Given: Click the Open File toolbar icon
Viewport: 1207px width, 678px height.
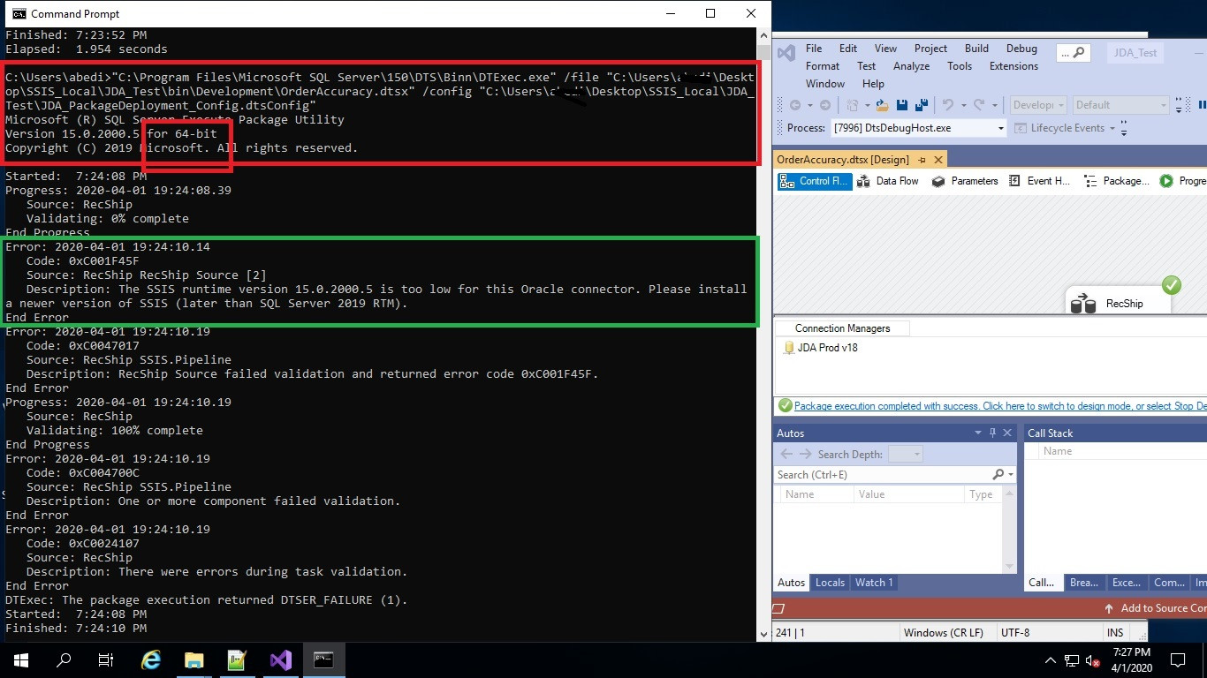Looking at the screenshot, I should pos(882,105).
